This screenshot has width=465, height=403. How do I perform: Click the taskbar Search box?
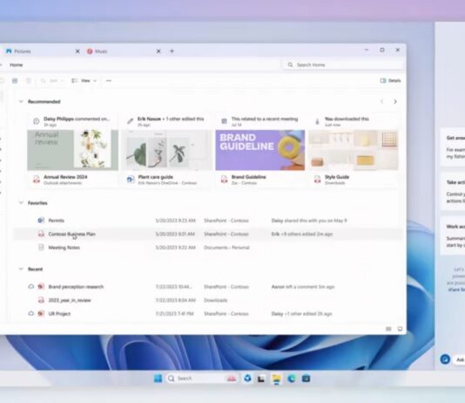(202, 379)
